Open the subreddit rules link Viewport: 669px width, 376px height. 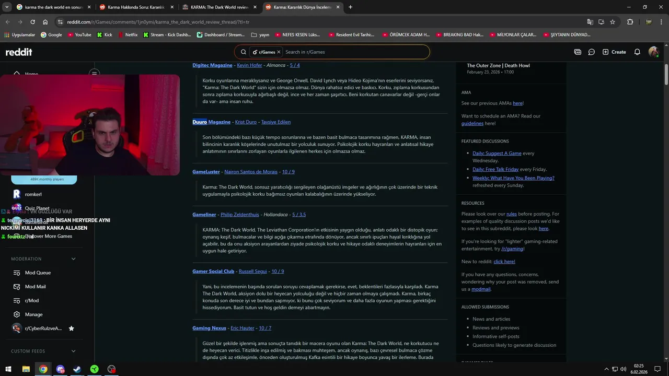[x=511, y=214]
